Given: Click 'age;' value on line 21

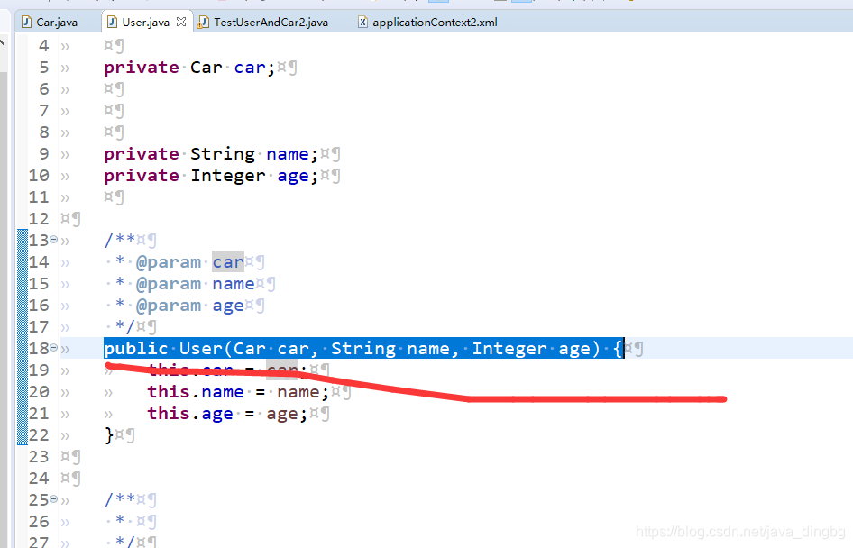Looking at the screenshot, I should pos(287,414).
